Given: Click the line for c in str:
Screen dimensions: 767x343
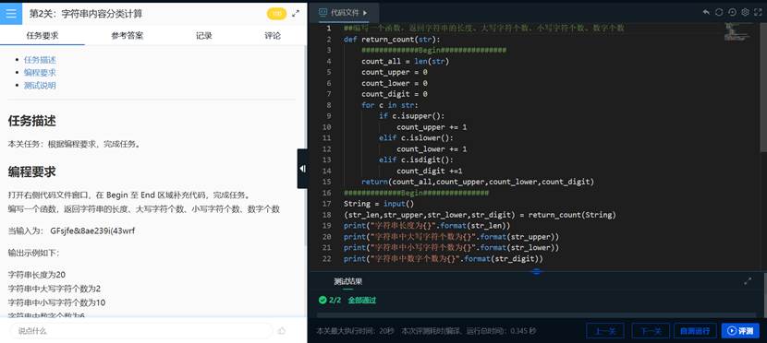Looking at the screenshot, I should pos(390,105).
